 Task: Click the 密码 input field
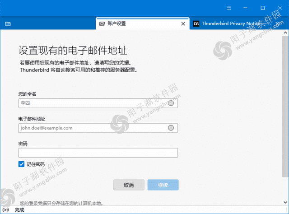click(98, 153)
